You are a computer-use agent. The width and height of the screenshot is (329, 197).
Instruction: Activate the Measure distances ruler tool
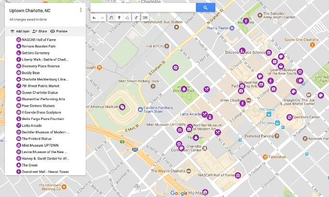pyautogui.click(x=144, y=18)
